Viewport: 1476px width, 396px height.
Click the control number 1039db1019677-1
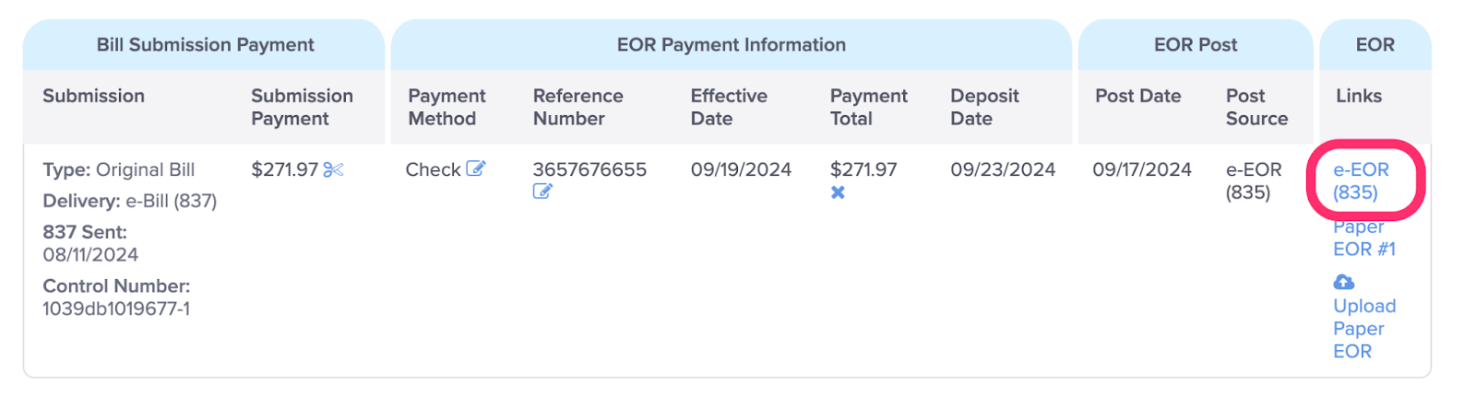click(x=116, y=309)
